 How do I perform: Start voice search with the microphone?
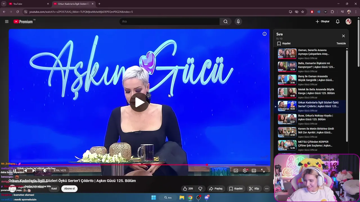[x=238, y=22]
